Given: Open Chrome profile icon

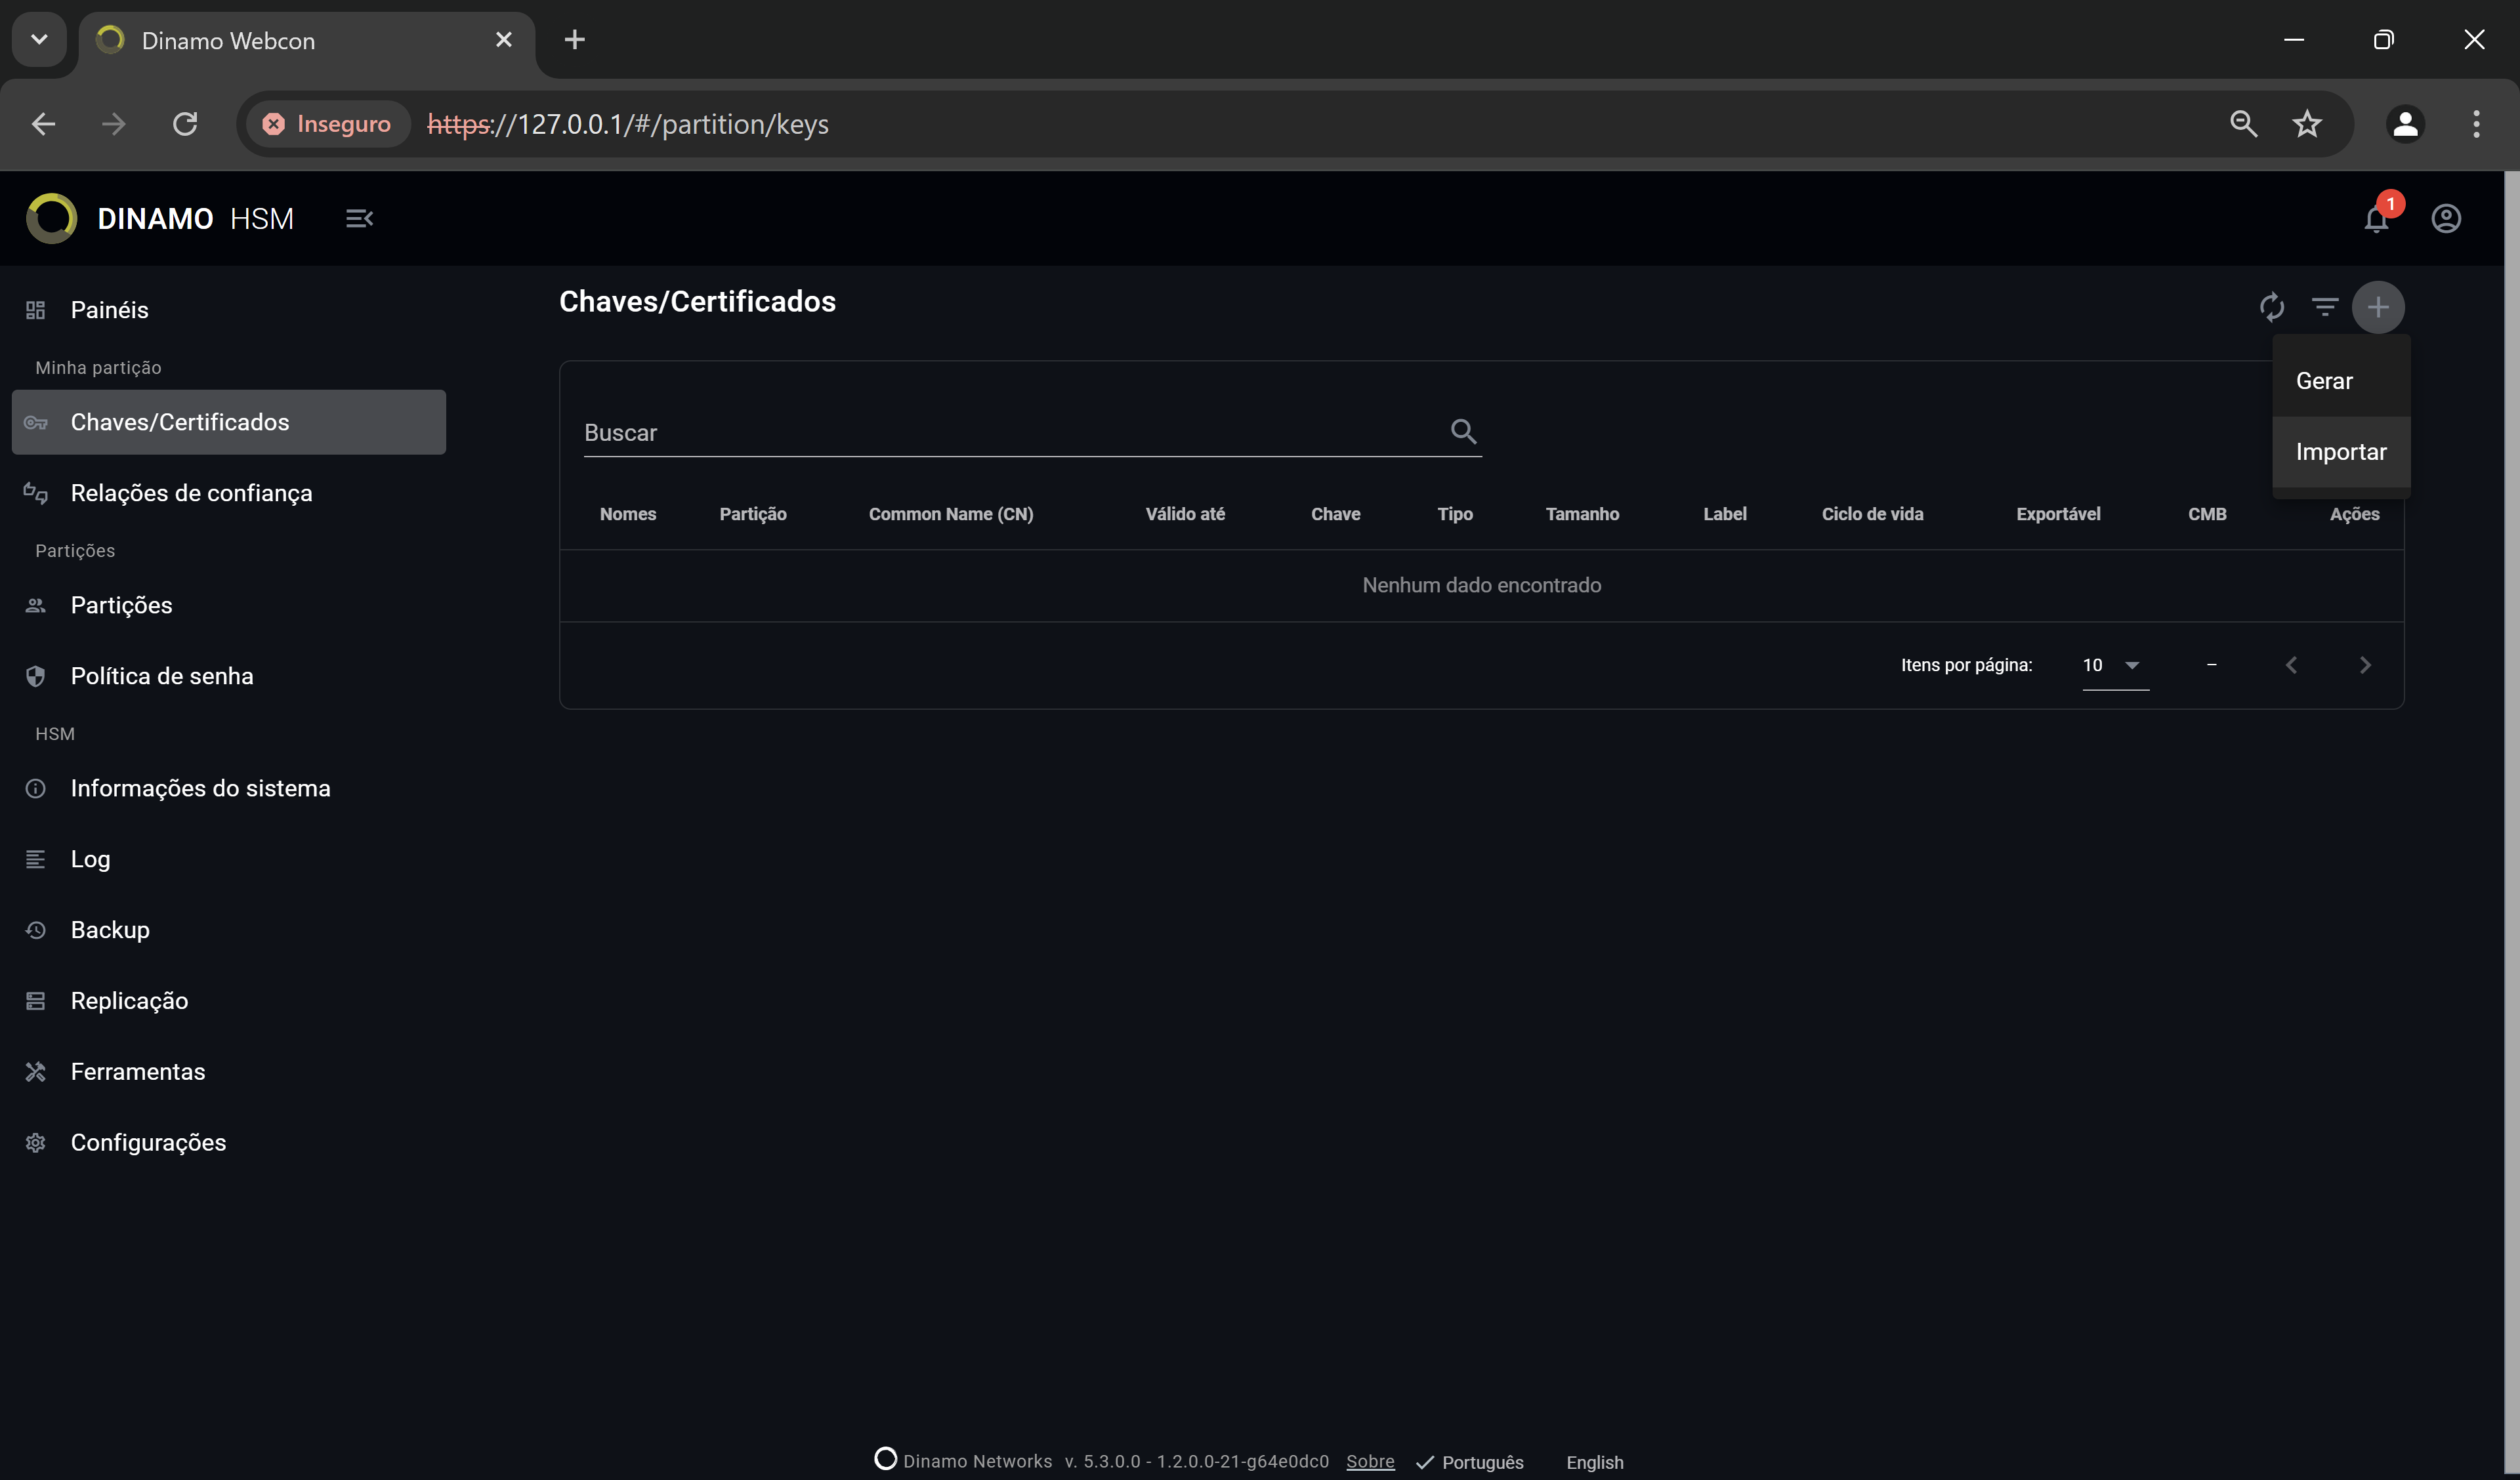Looking at the screenshot, I should click(2405, 124).
